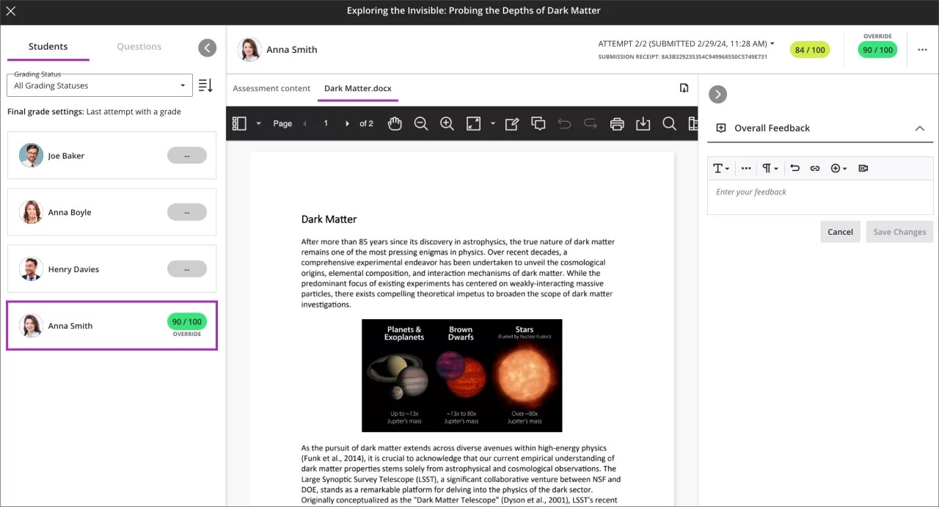Toggle the sidebar panel view in viewer

(239, 124)
